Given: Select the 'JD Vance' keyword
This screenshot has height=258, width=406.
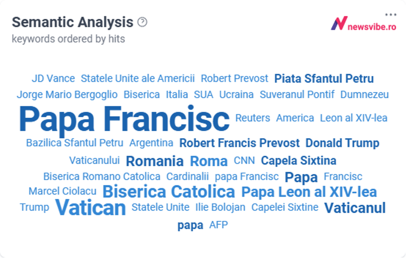Looking at the screenshot, I should click(x=53, y=78).
